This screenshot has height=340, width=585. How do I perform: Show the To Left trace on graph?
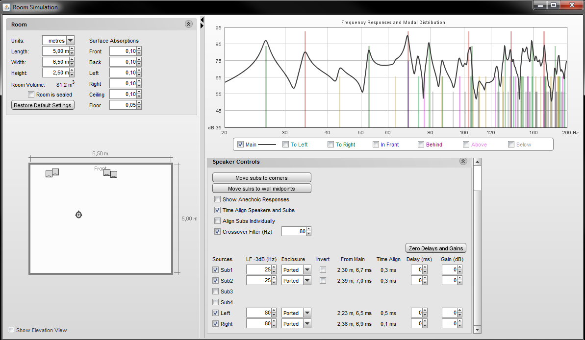(286, 145)
